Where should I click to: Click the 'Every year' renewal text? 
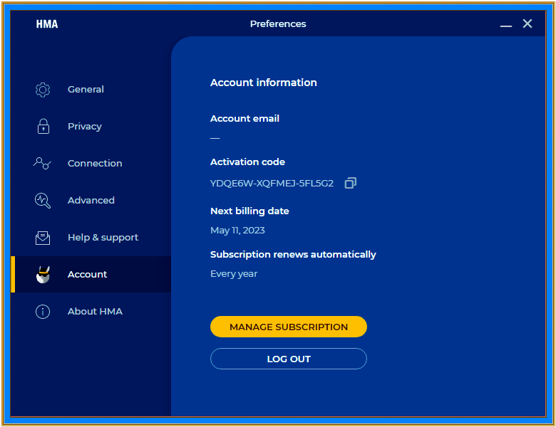pos(234,274)
